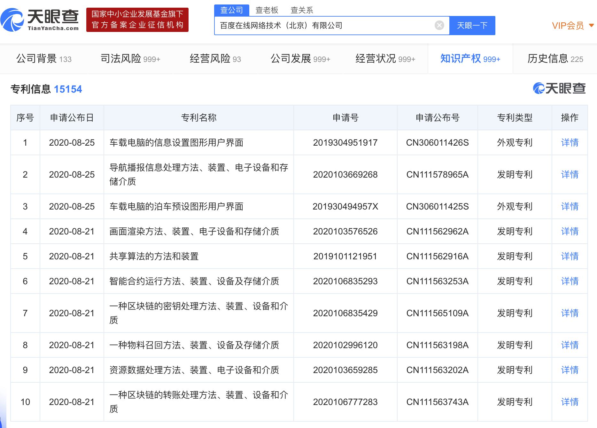Select 2020-08-25 date in row 1

72,142
